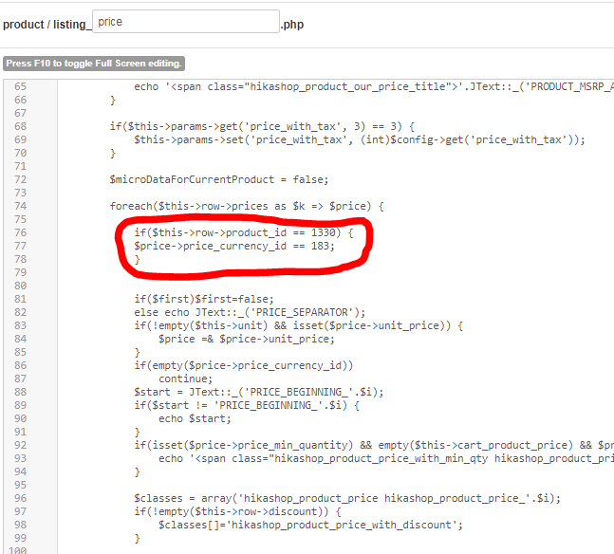Click the '$microDataForCurrentProduct = false;' line
This screenshot has width=614, height=554.
click(219, 179)
